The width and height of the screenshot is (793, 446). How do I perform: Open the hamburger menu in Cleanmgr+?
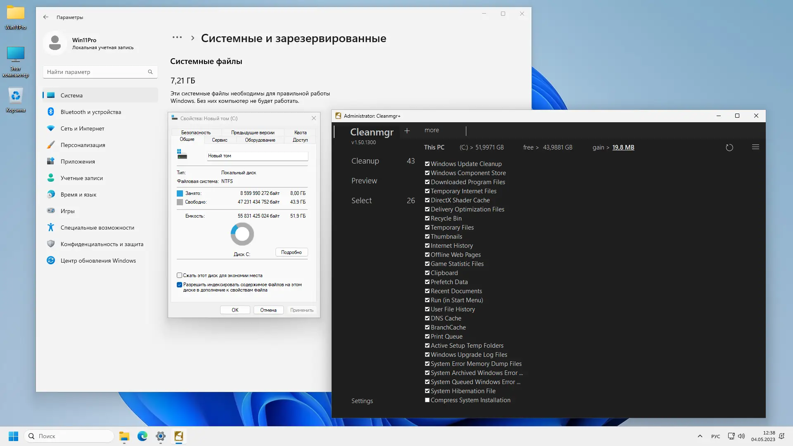[756, 147]
